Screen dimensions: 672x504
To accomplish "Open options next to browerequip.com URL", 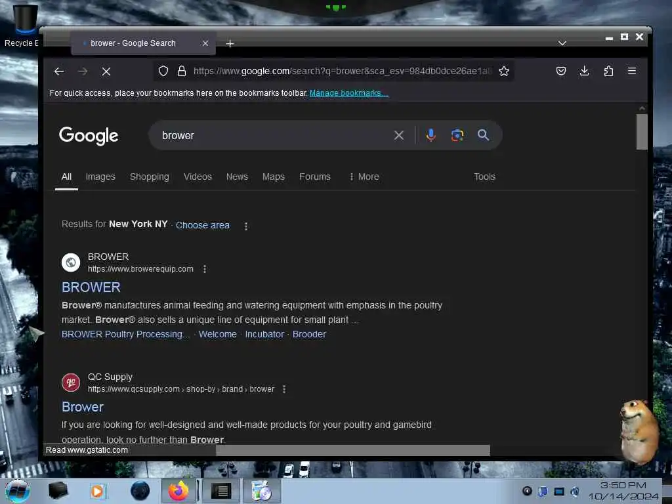I will (x=205, y=269).
